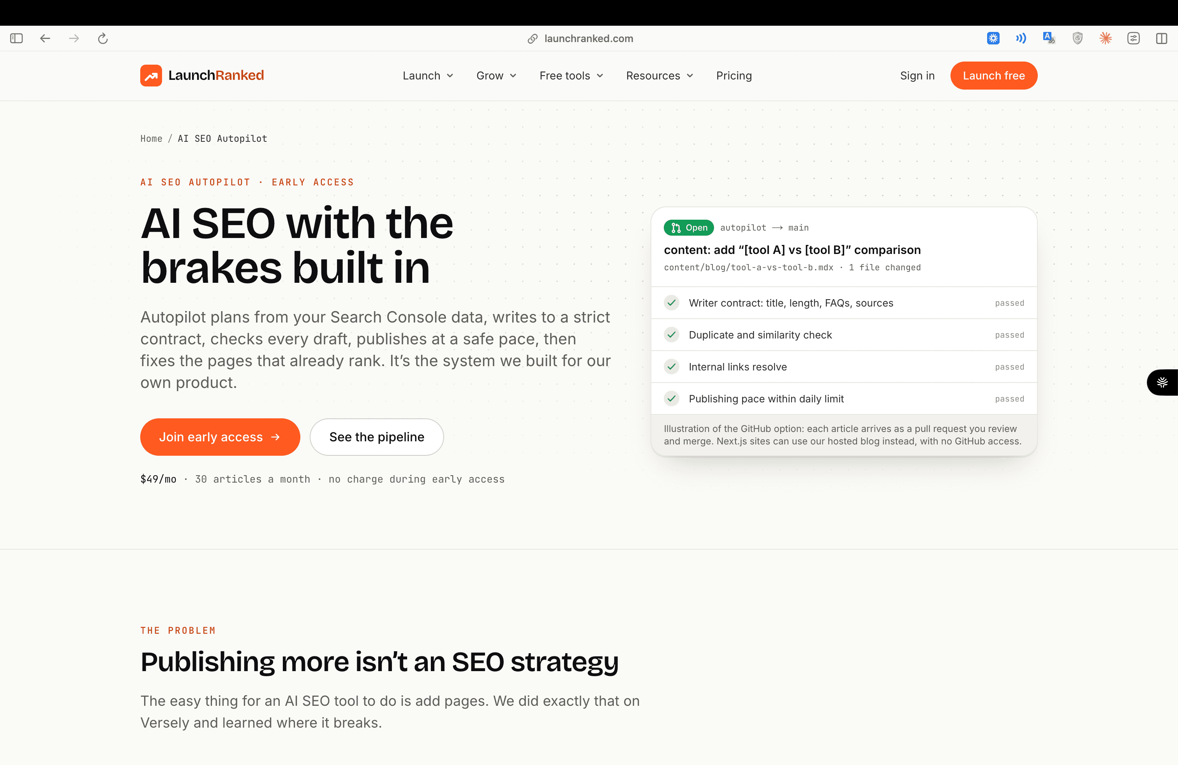Go forward with the forward arrow
The height and width of the screenshot is (765, 1178).
[x=74, y=38]
